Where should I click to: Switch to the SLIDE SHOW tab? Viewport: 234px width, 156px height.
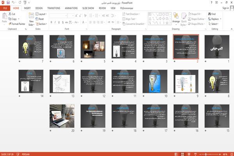point(88,8)
